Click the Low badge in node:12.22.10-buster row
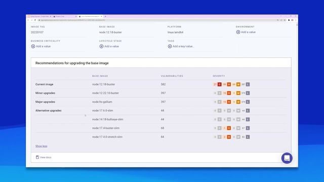The image size is (324, 182). point(248,93)
